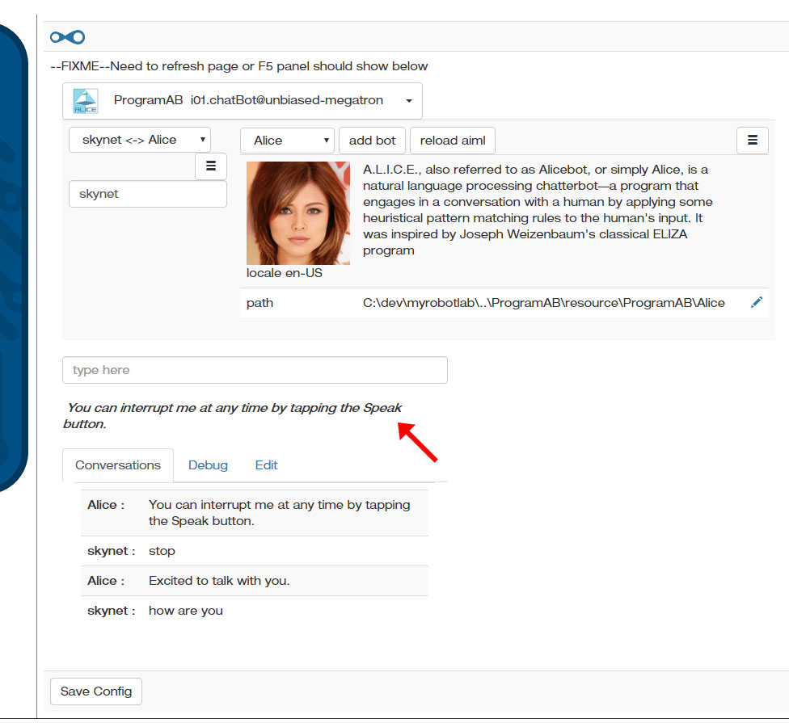
Task: Open hamburger menu above skynet field
Action: click(211, 166)
